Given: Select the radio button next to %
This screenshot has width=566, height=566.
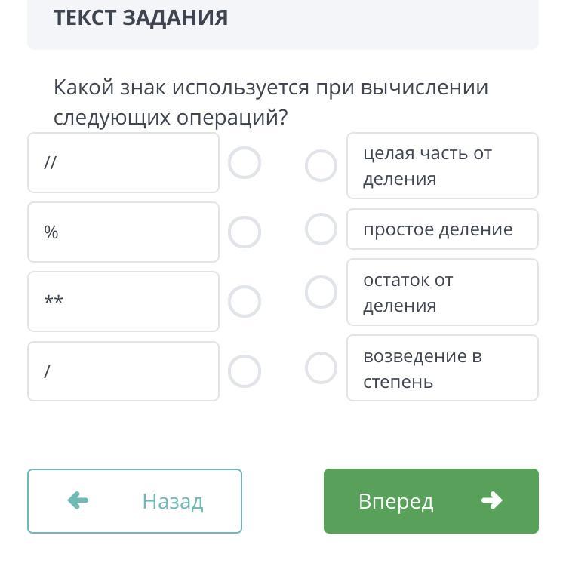Looking at the screenshot, I should coord(245,232).
